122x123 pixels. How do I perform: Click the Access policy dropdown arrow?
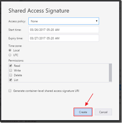(x=97, y=21)
